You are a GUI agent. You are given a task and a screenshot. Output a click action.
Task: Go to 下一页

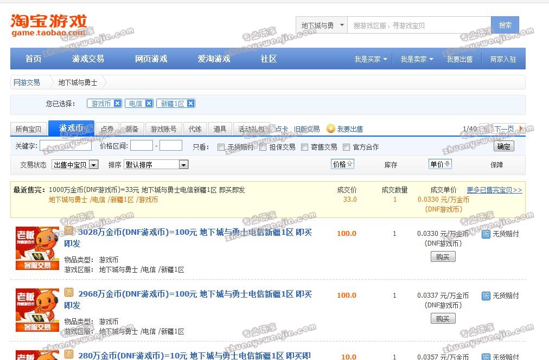click(504, 128)
